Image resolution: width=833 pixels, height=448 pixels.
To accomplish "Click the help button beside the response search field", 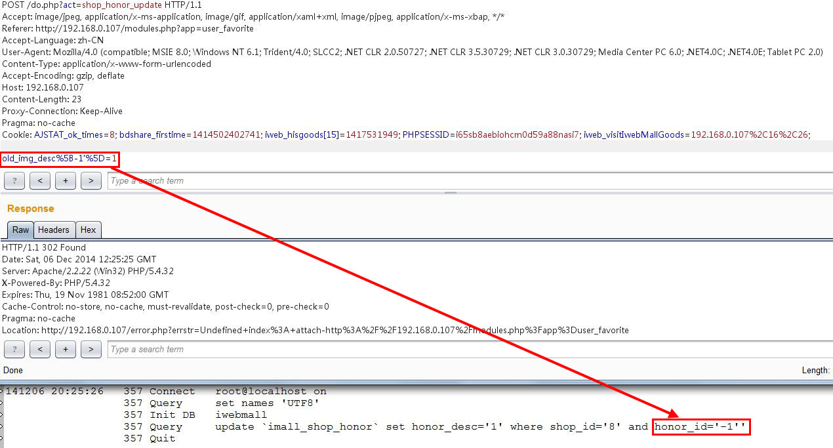I will tap(14, 349).
